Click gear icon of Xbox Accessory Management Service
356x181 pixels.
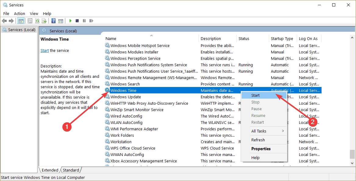click(107, 161)
